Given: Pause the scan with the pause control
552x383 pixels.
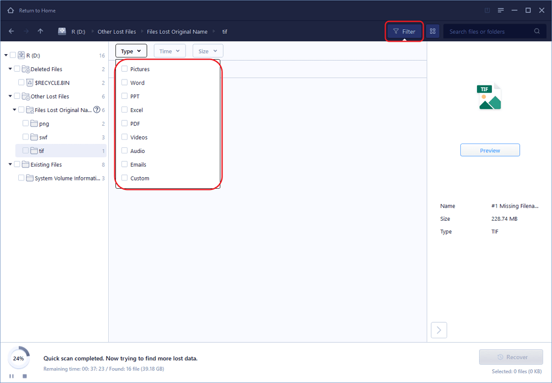Looking at the screenshot, I should tap(11, 376).
